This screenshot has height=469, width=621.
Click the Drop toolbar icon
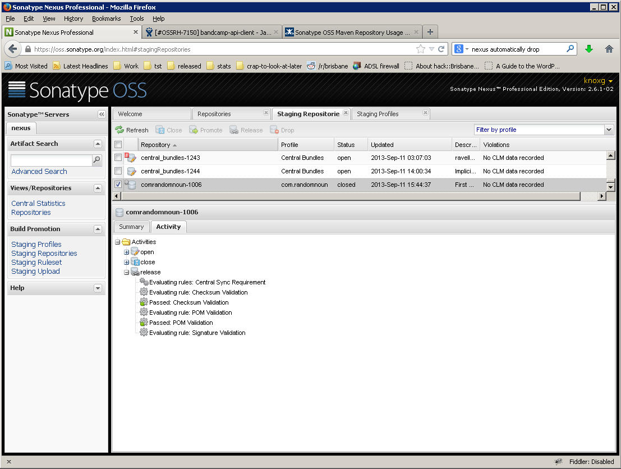(274, 130)
